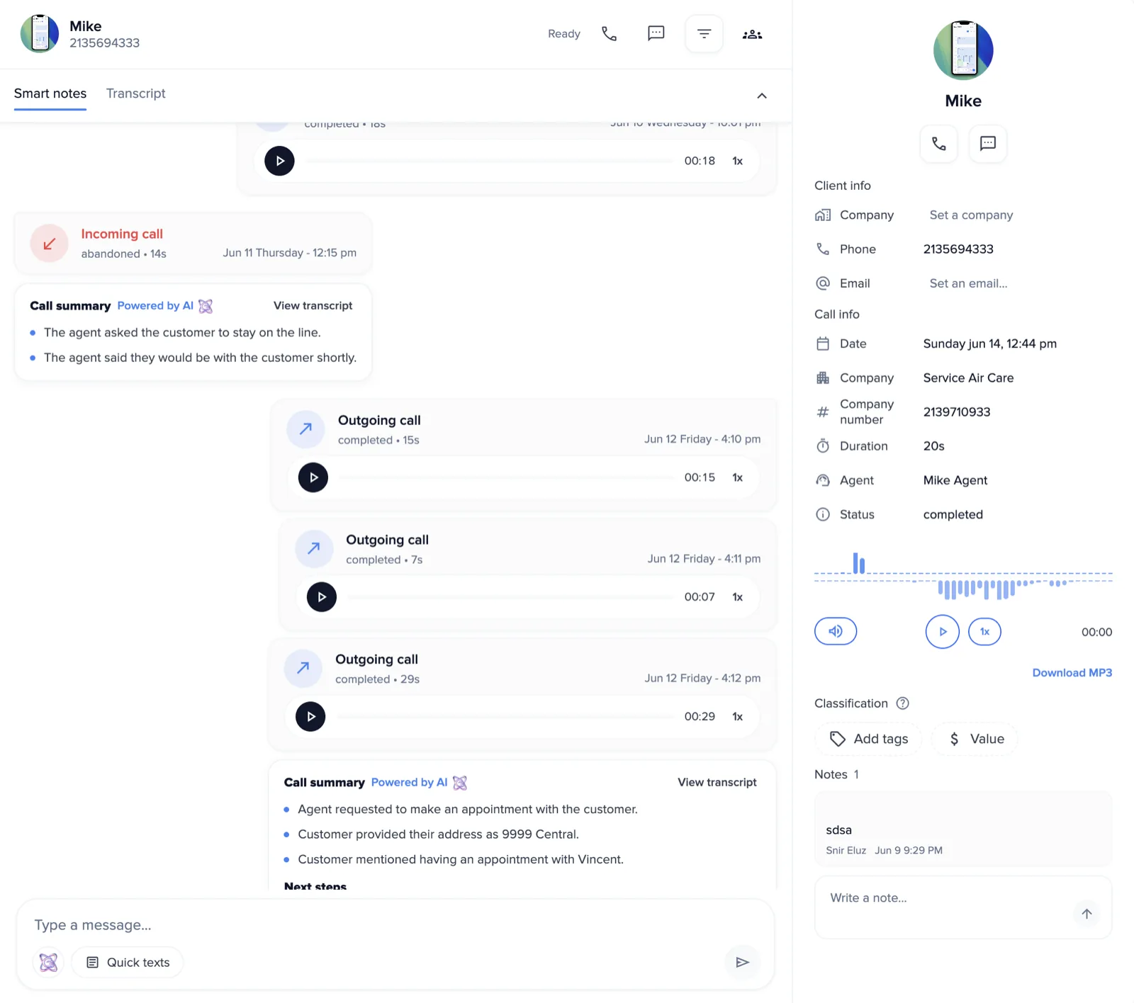Open the filter icon in header

(704, 34)
